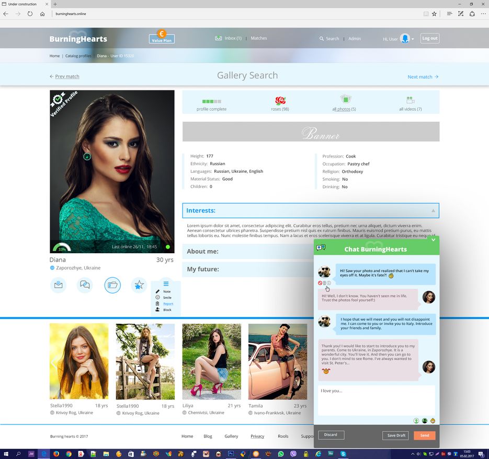Click Send button in chat
Image resolution: width=489 pixels, height=459 pixels.
point(425,436)
